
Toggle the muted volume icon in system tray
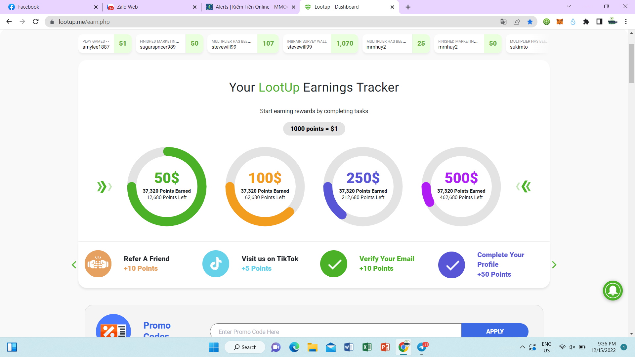[x=572, y=347]
